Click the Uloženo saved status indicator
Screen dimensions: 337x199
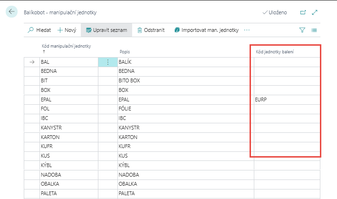275,12
